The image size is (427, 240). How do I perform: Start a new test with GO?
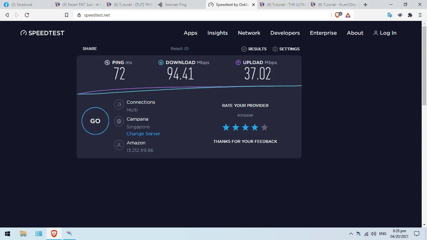tap(95, 121)
